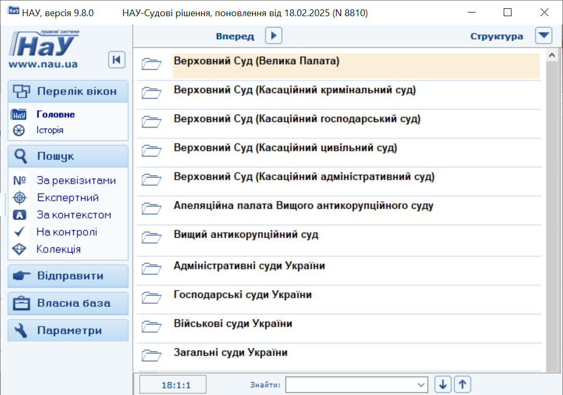Click the Структура label
Screen dimensions: 563x395
[x=496, y=36]
